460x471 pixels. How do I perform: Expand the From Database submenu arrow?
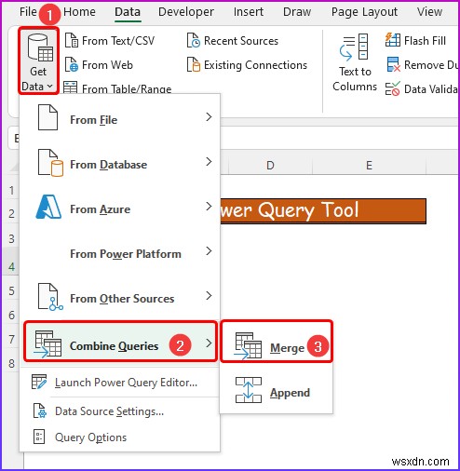(209, 162)
